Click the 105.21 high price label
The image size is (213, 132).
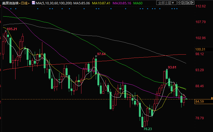tap(12, 29)
